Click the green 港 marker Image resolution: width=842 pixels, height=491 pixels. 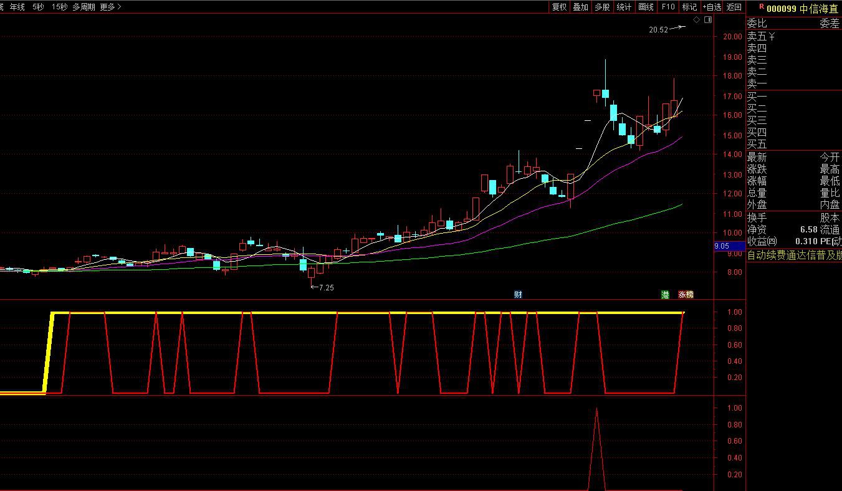coord(665,294)
